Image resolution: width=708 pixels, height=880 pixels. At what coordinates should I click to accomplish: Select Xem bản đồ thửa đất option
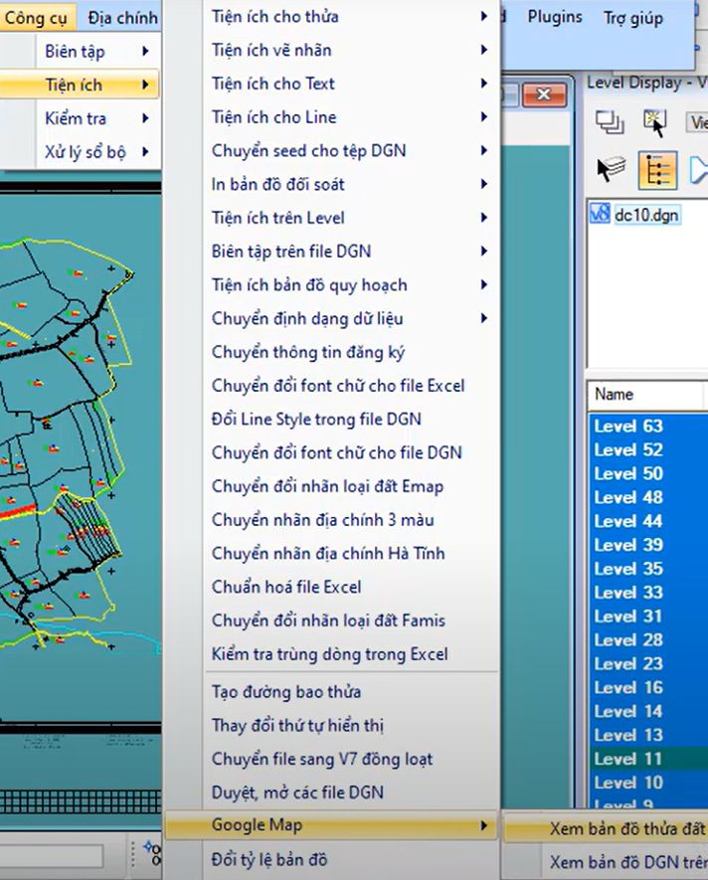pos(607,828)
